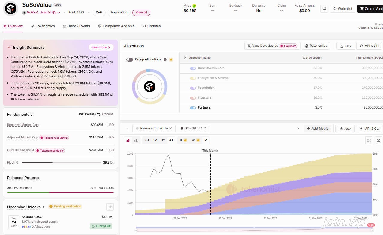Click the Float % progress bar
383x235 pixels.
(61, 163)
